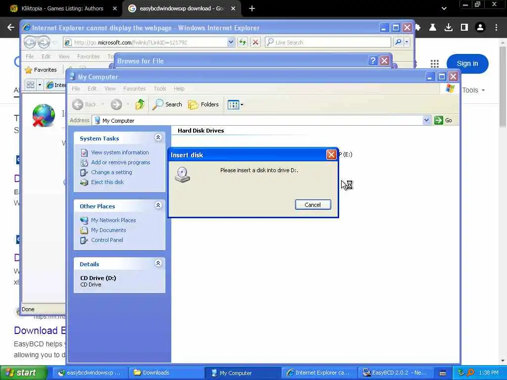Click the Refresh icon in Internet Explorer
The width and height of the screenshot is (507, 380).
click(x=243, y=42)
